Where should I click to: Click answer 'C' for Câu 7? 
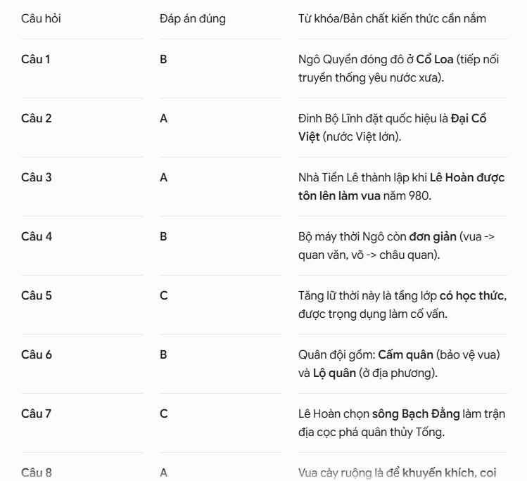pyautogui.click(x=163, y=413)
